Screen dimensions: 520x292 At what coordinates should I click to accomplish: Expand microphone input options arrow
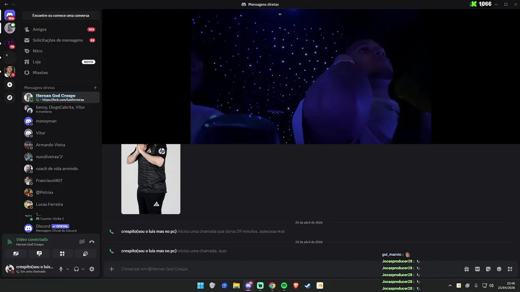point(67,269)
